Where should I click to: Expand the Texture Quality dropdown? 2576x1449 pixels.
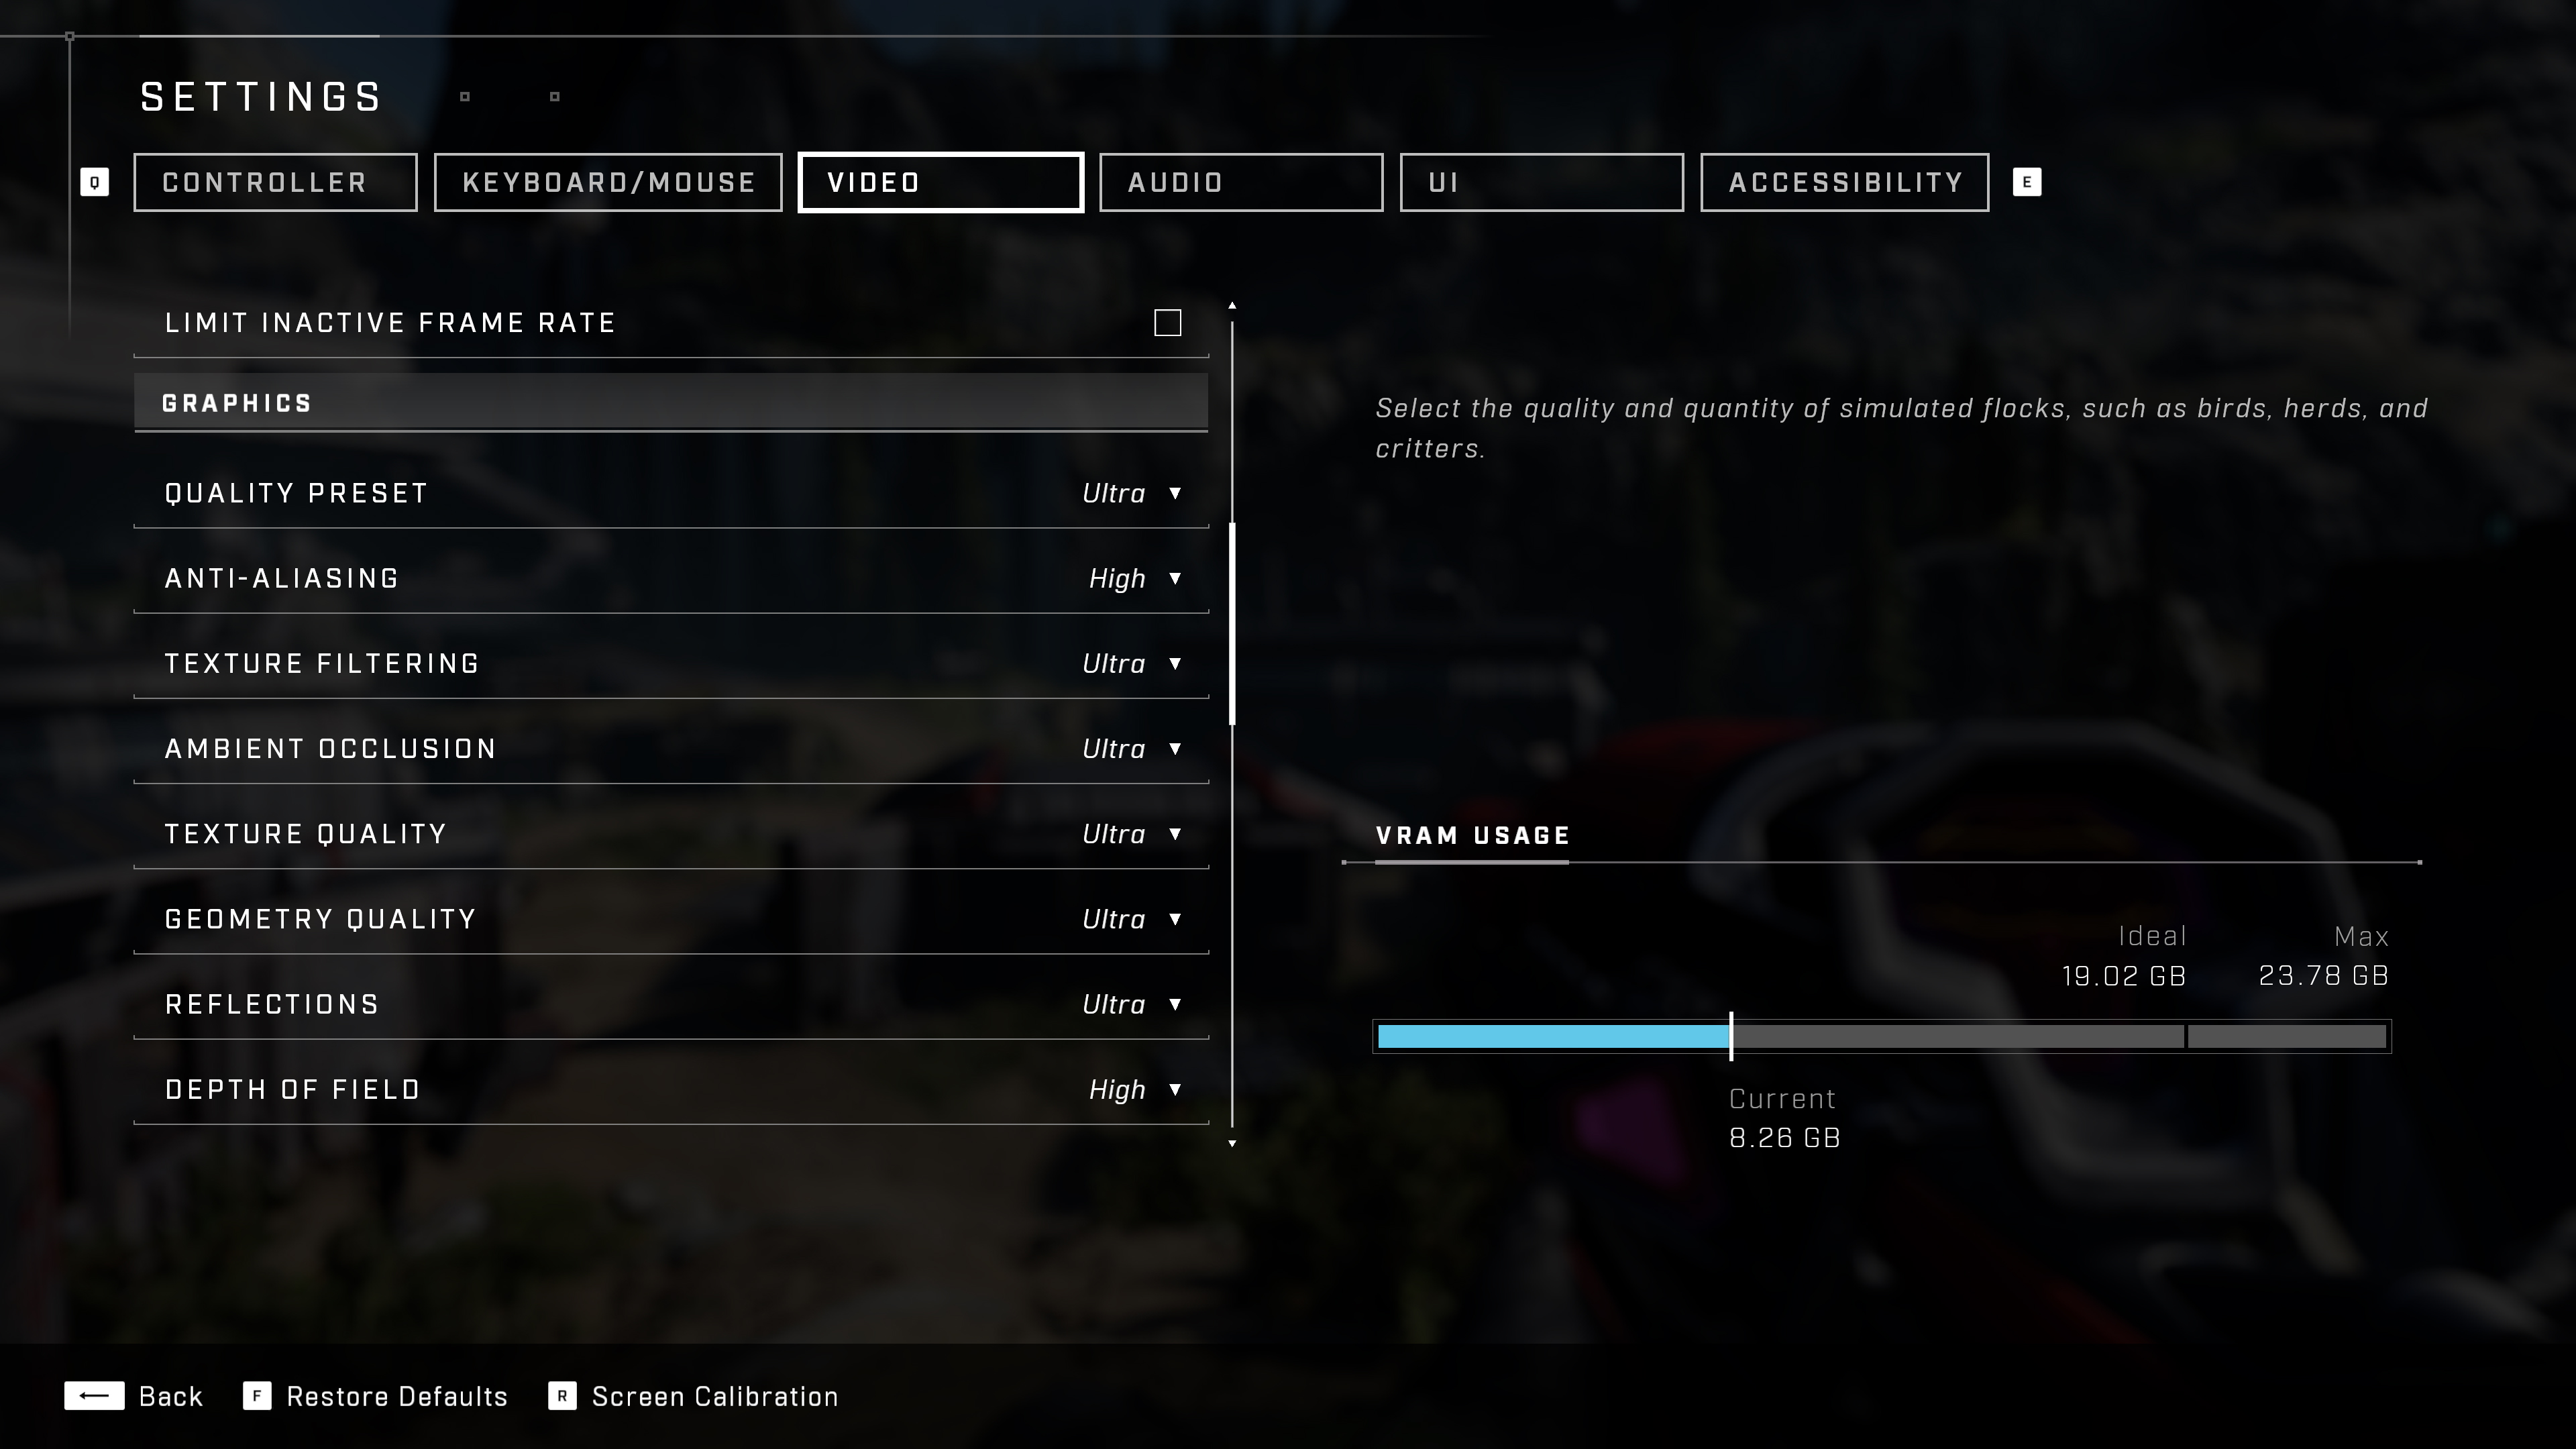point(1175,833)
